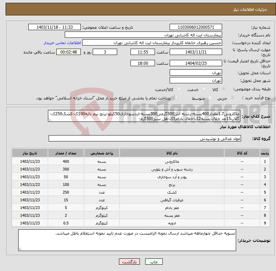Click the نام کالا column header
Viewport: 276px width, 271px height.
pos(172,153)
